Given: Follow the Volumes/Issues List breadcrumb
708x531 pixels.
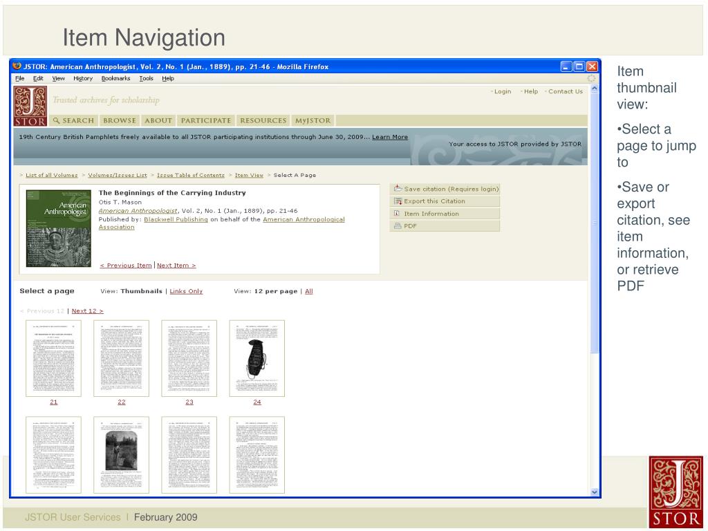Looking at the screenshot, I should (118, 175).
